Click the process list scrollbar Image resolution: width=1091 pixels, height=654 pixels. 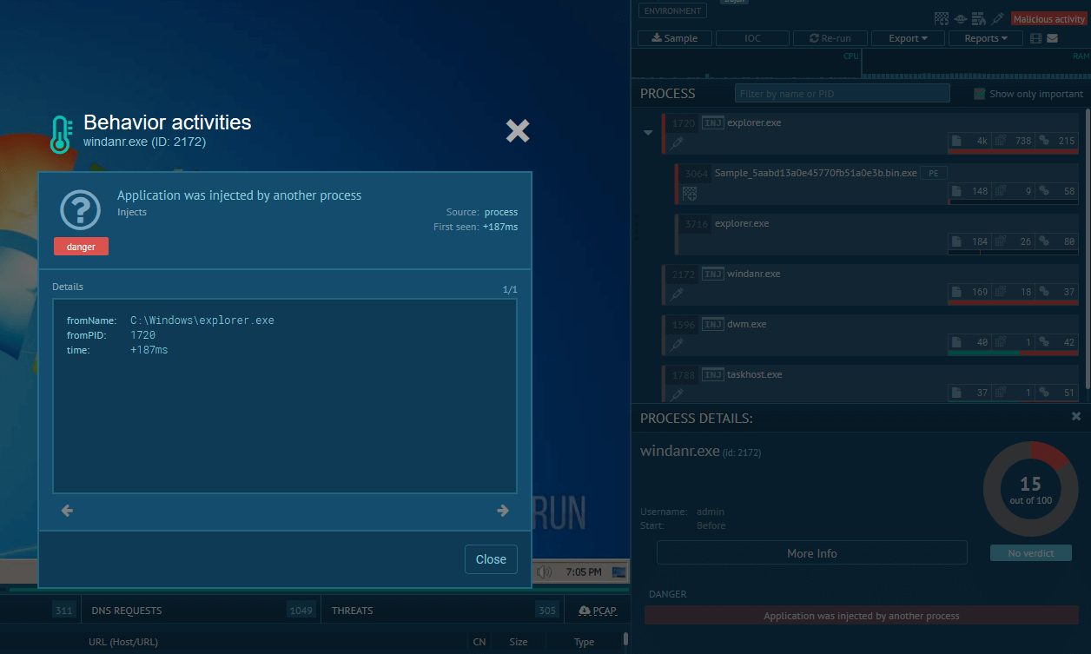[x=1088, y=248]
